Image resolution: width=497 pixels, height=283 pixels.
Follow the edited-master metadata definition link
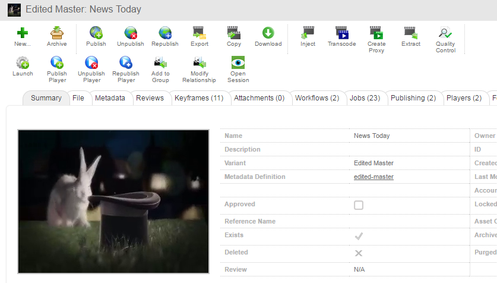(x=373, y=177)
